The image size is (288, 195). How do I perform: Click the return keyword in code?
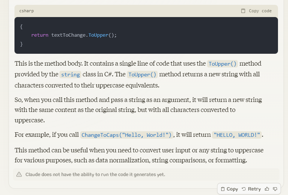coord(40,35)
